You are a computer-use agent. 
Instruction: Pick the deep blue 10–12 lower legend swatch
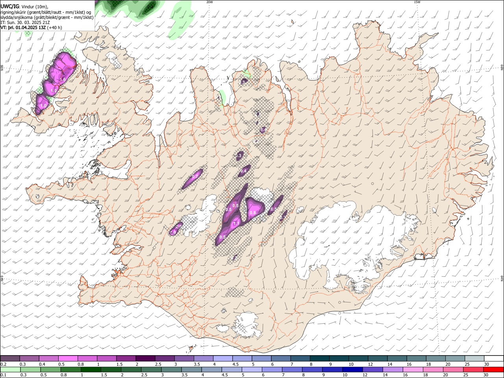click(352, 369)
